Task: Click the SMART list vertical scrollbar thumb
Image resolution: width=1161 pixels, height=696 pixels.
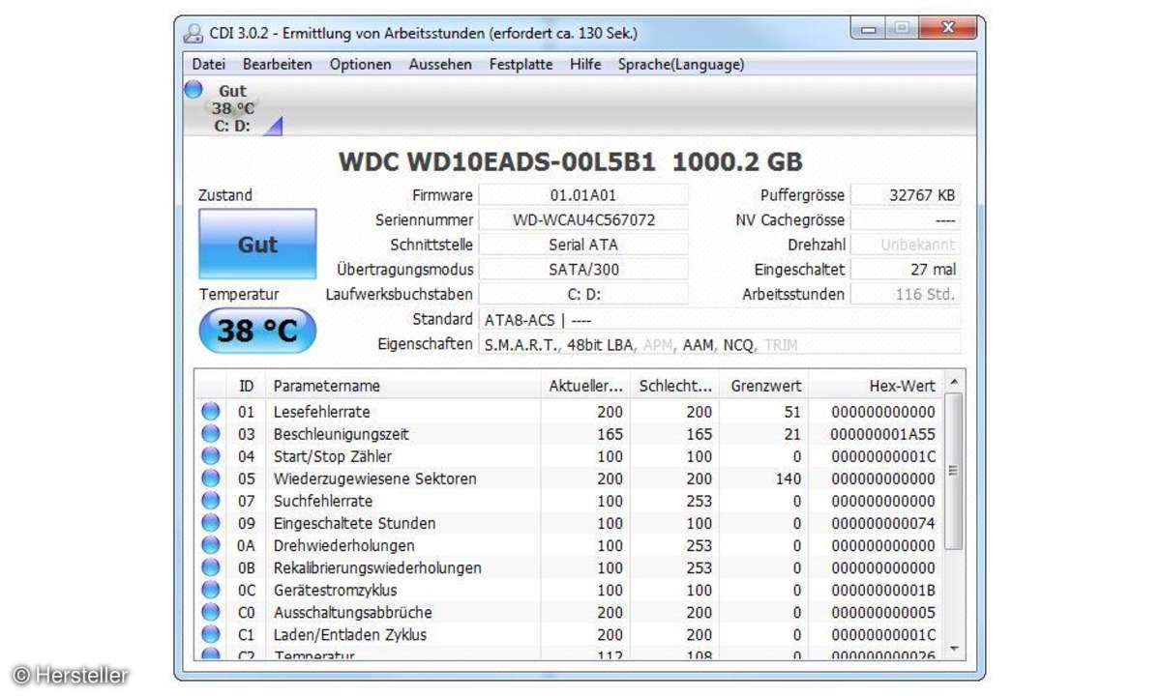Action: pos(953,471)
